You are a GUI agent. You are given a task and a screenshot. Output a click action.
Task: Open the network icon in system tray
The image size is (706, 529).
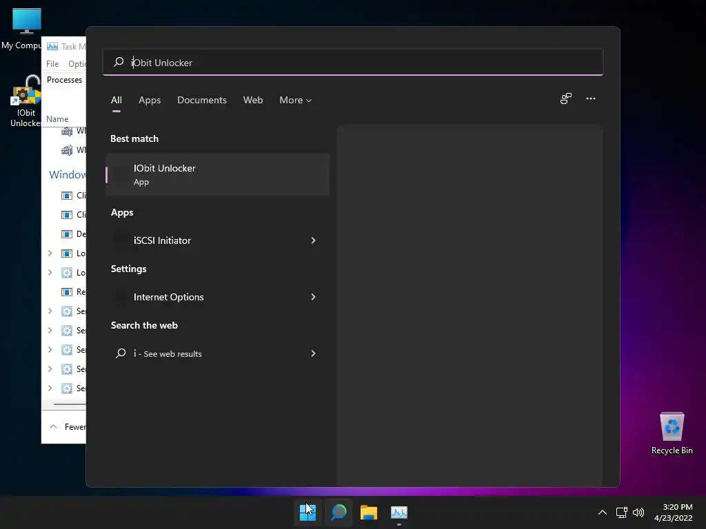point(622,512)
